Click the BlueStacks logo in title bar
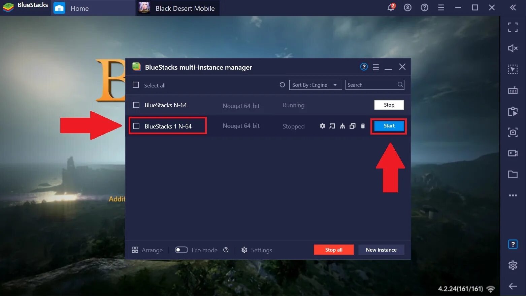 click(8, 7)
